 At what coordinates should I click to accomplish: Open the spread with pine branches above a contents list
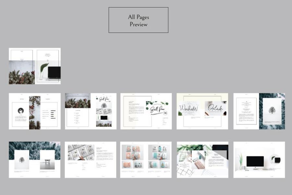point(91,111)
